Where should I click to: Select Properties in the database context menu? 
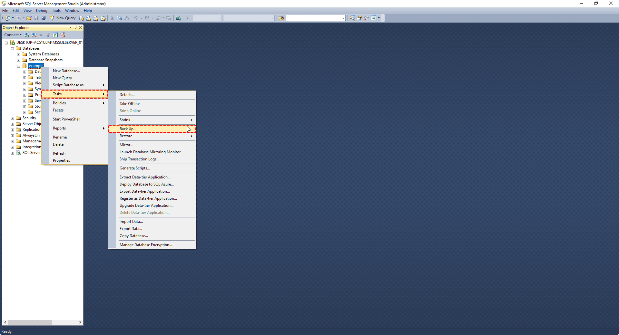click(75, 160)
